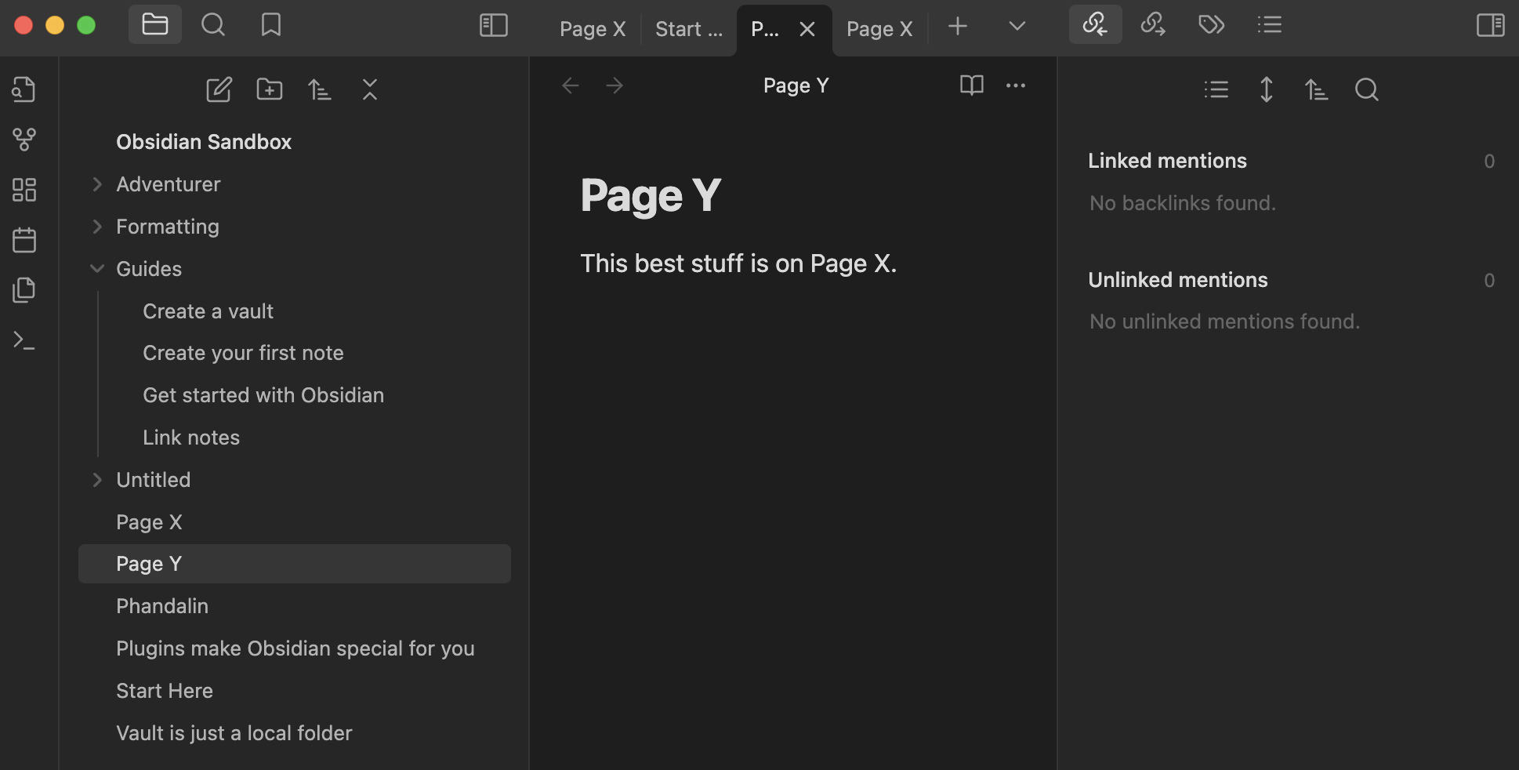Change sort order in file explorer
The height and width of the screenshot is (770, 1519).
[320, 89]
